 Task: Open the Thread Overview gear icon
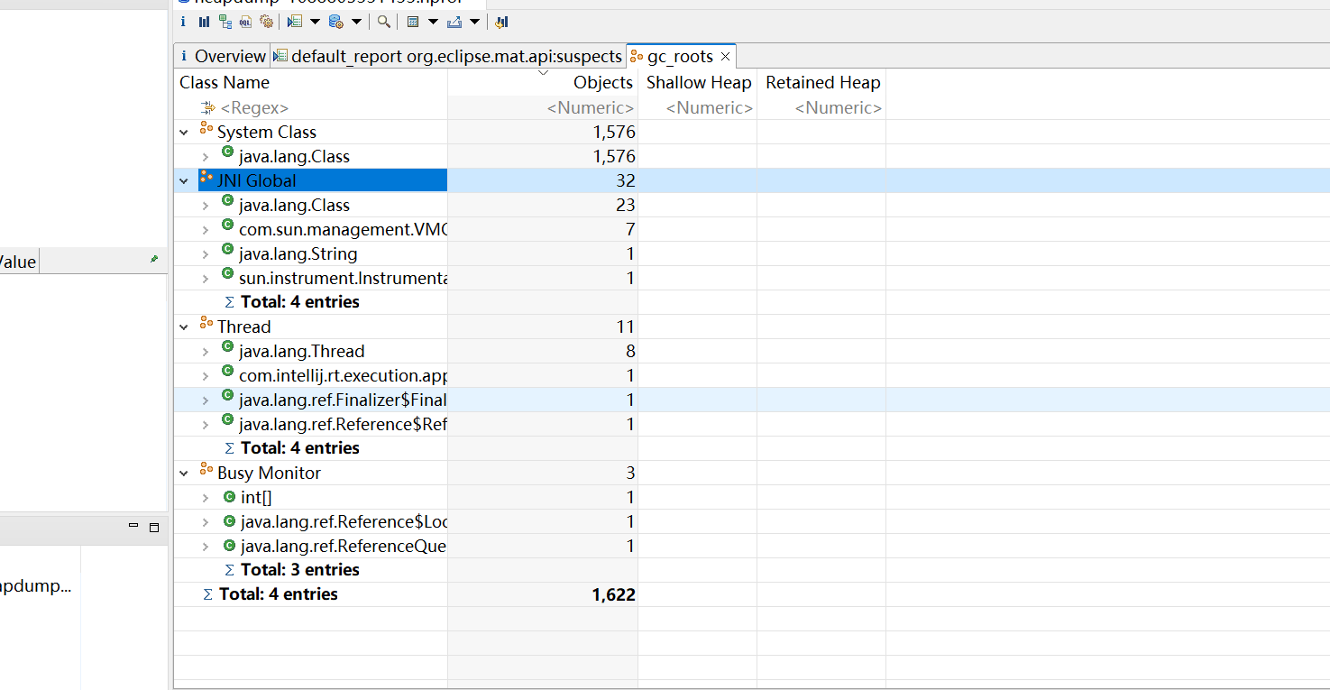pyautogui.click(x=266, y=22)
